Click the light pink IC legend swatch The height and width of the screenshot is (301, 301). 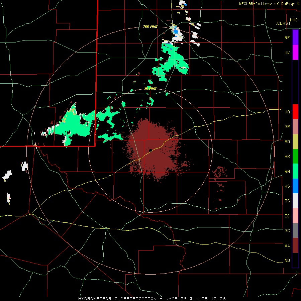295,216
